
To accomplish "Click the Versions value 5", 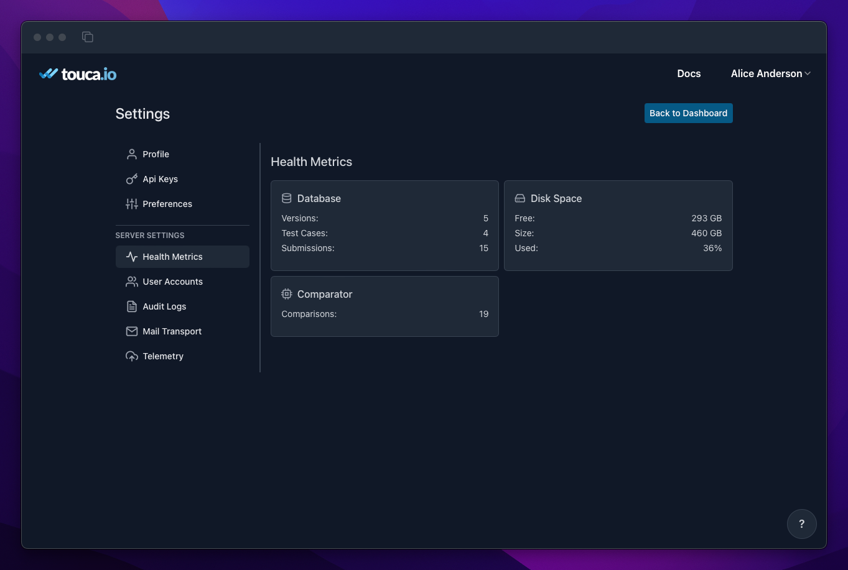I will [486, 218].
